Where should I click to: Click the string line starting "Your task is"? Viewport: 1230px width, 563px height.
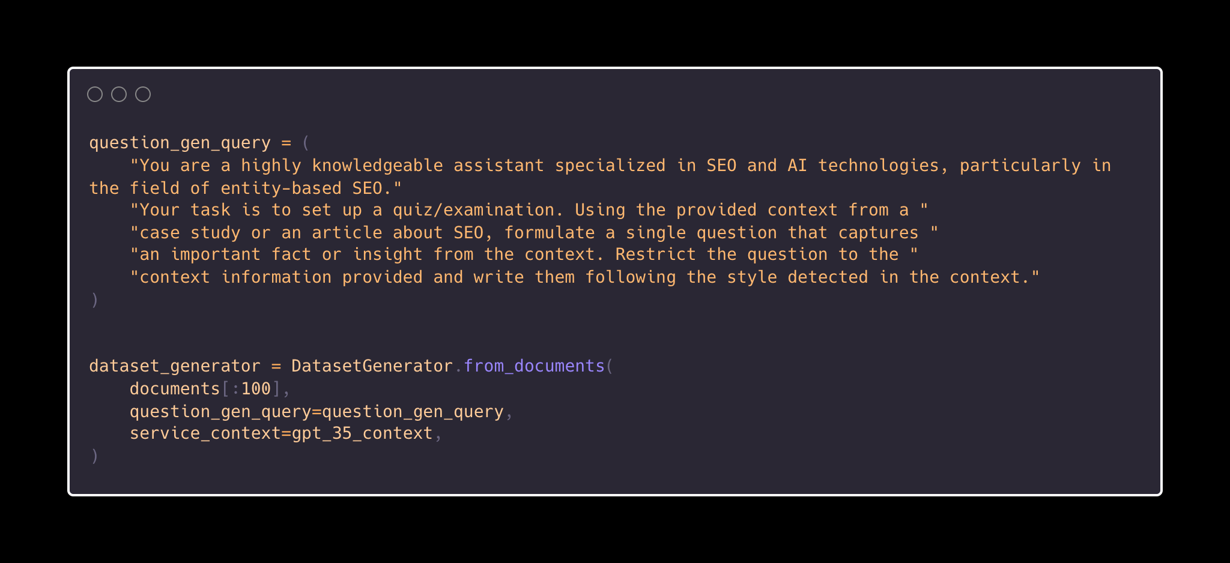point(529,210)
